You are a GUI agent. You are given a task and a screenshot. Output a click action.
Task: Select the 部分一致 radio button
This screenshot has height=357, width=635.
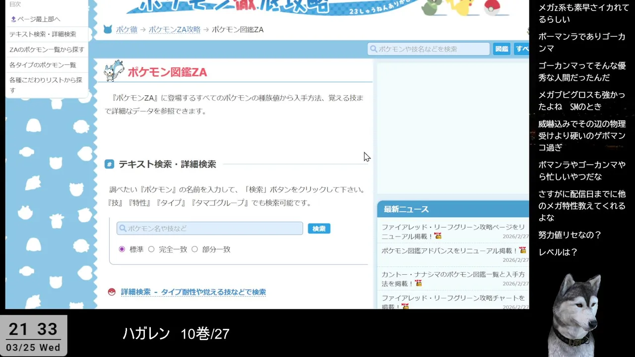194,249
